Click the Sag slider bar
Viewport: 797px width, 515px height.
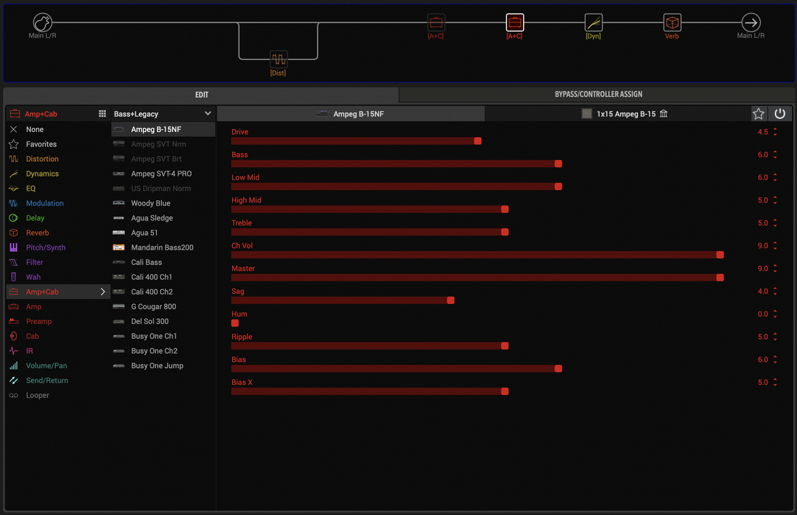tap(342, 300)
